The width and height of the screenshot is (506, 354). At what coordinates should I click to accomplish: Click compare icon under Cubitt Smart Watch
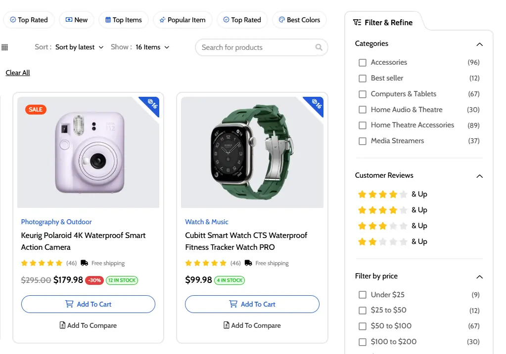point(226,325)
